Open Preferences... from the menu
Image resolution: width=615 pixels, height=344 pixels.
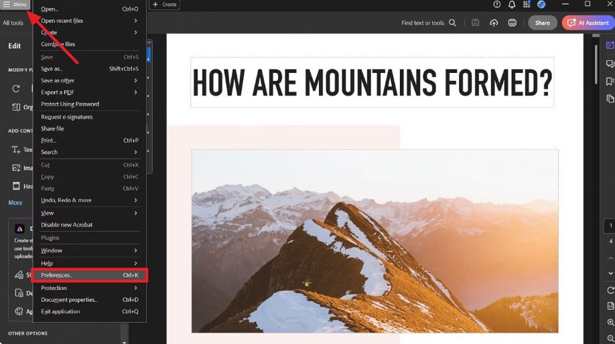[x=89, y=275]
